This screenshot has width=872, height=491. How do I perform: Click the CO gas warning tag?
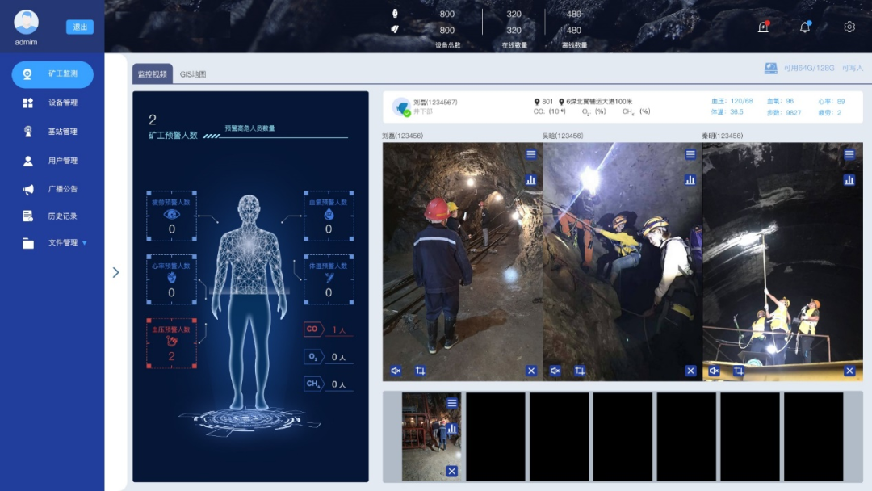(312, 329)
